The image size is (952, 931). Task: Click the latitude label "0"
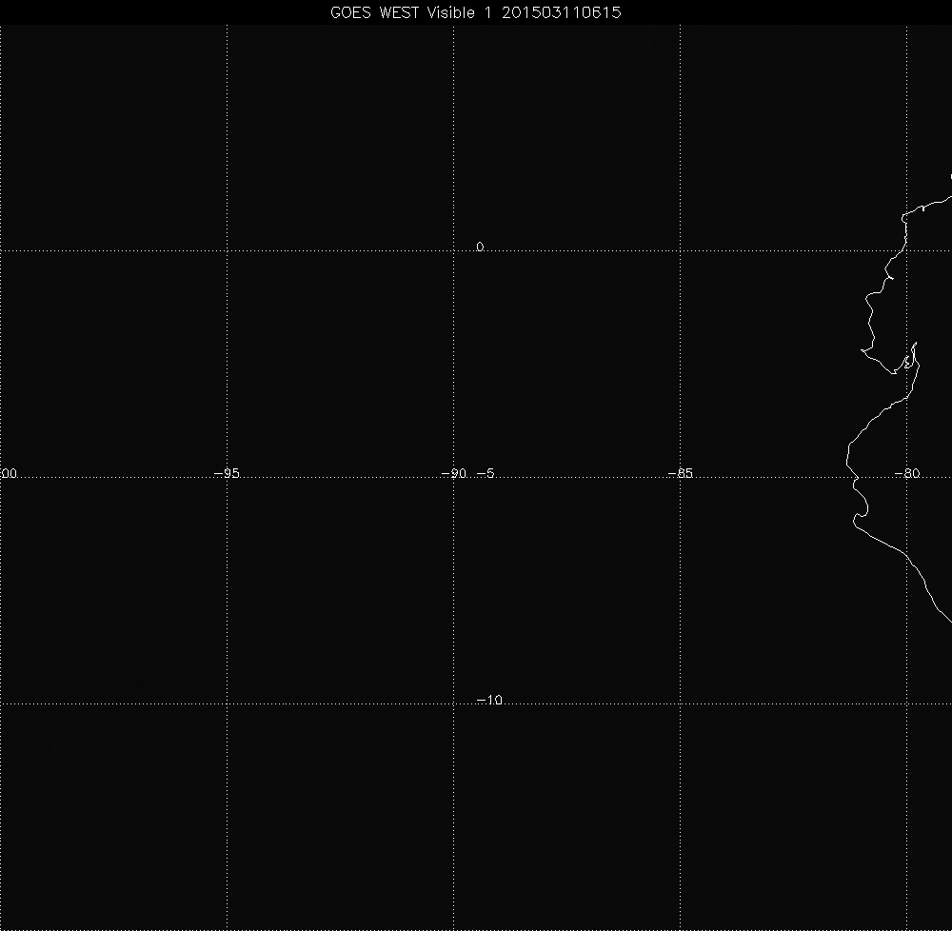point(480,247)
